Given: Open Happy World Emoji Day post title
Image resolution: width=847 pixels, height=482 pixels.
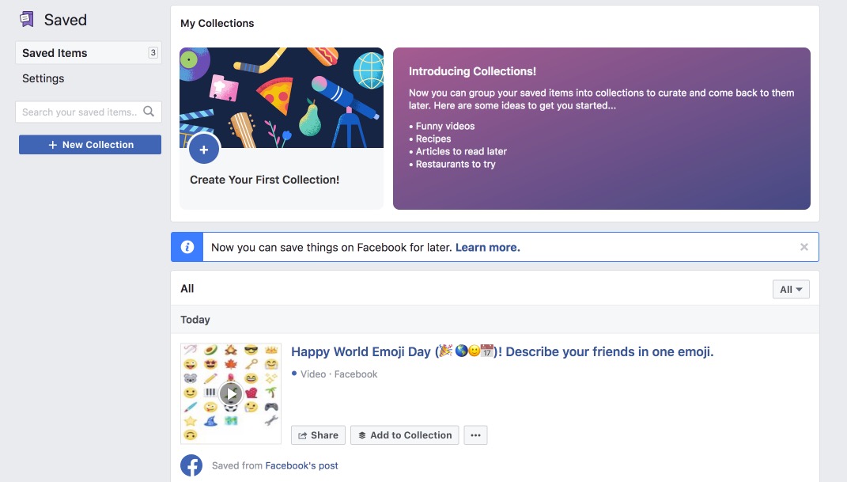Looking at the screenshot, I should [502, 351].
